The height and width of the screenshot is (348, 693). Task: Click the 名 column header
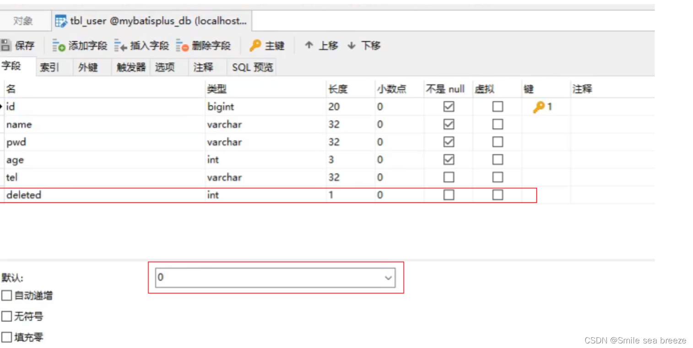(104, 89)
